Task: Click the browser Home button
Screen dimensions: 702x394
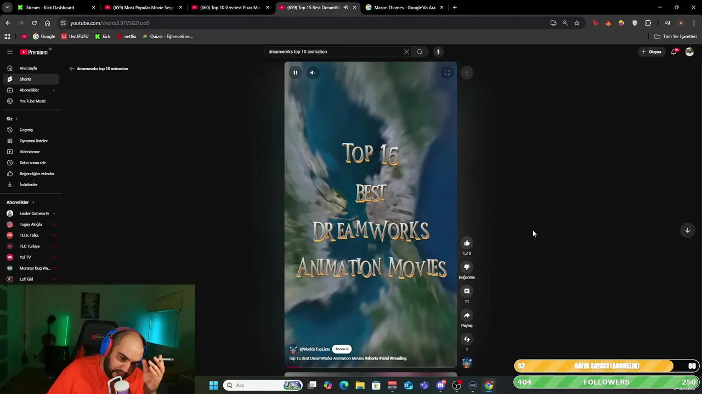Action: coord(47,23)
